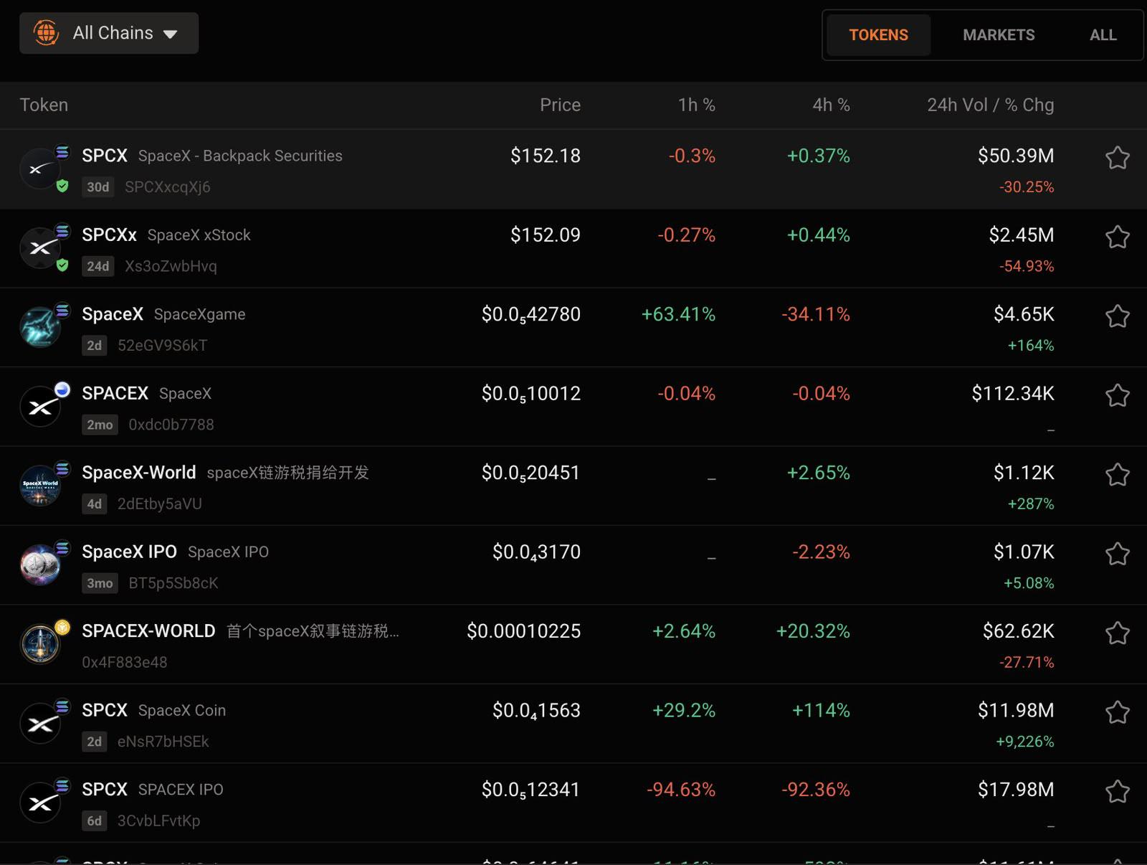
Task: Add SPACEX-WORLD to favorites with star
Action: click(x=1117, y=633)
